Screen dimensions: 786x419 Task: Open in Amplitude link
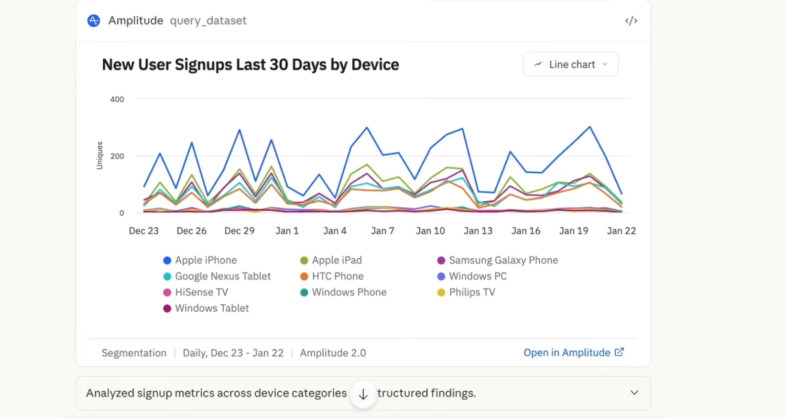click(574, 353)
